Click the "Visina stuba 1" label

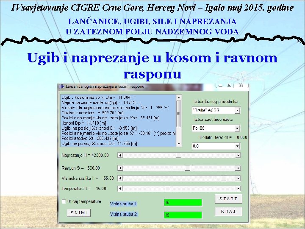tap(123, 204)
